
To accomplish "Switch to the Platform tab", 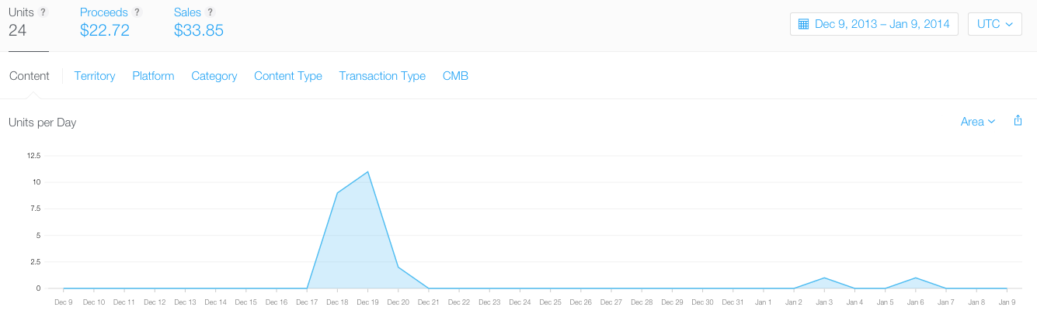I will tap(153, 76).
